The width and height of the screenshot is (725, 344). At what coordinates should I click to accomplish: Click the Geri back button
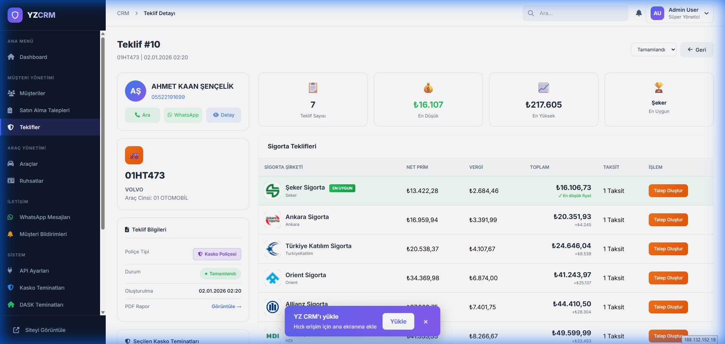697,50
